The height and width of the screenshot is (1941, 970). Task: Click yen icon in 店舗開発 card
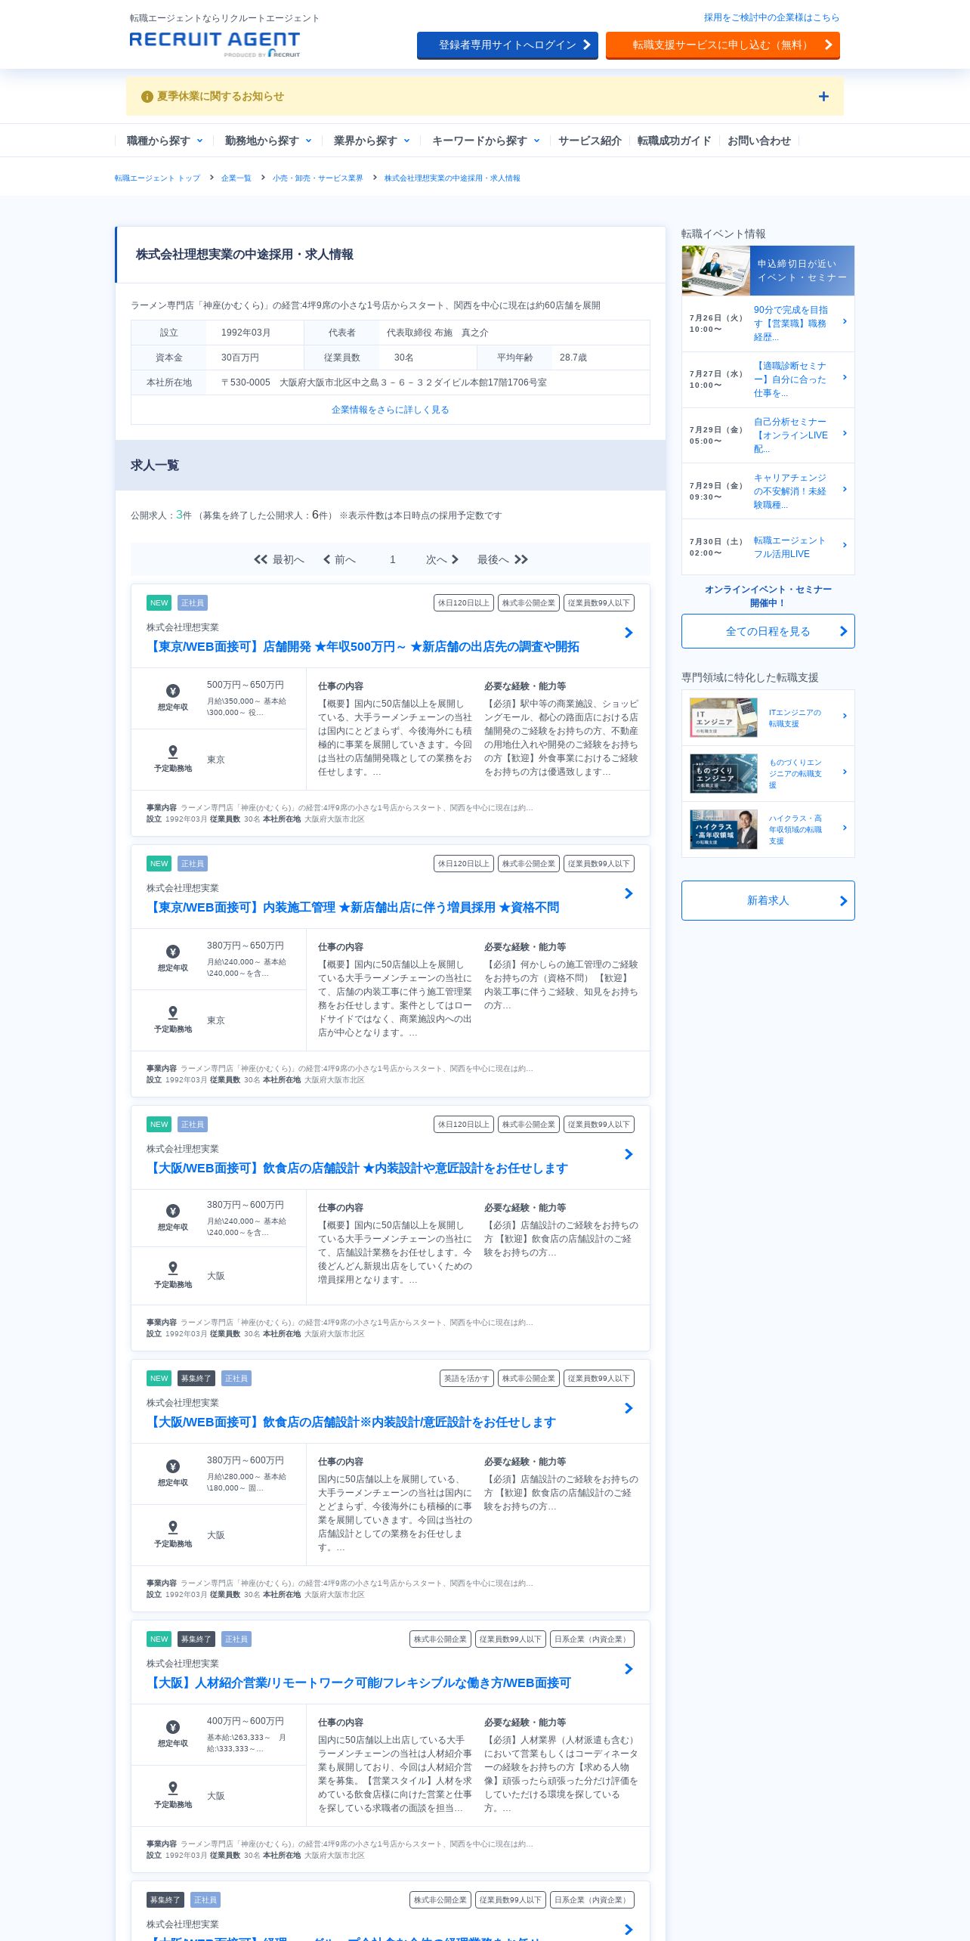tap(173, 691)
